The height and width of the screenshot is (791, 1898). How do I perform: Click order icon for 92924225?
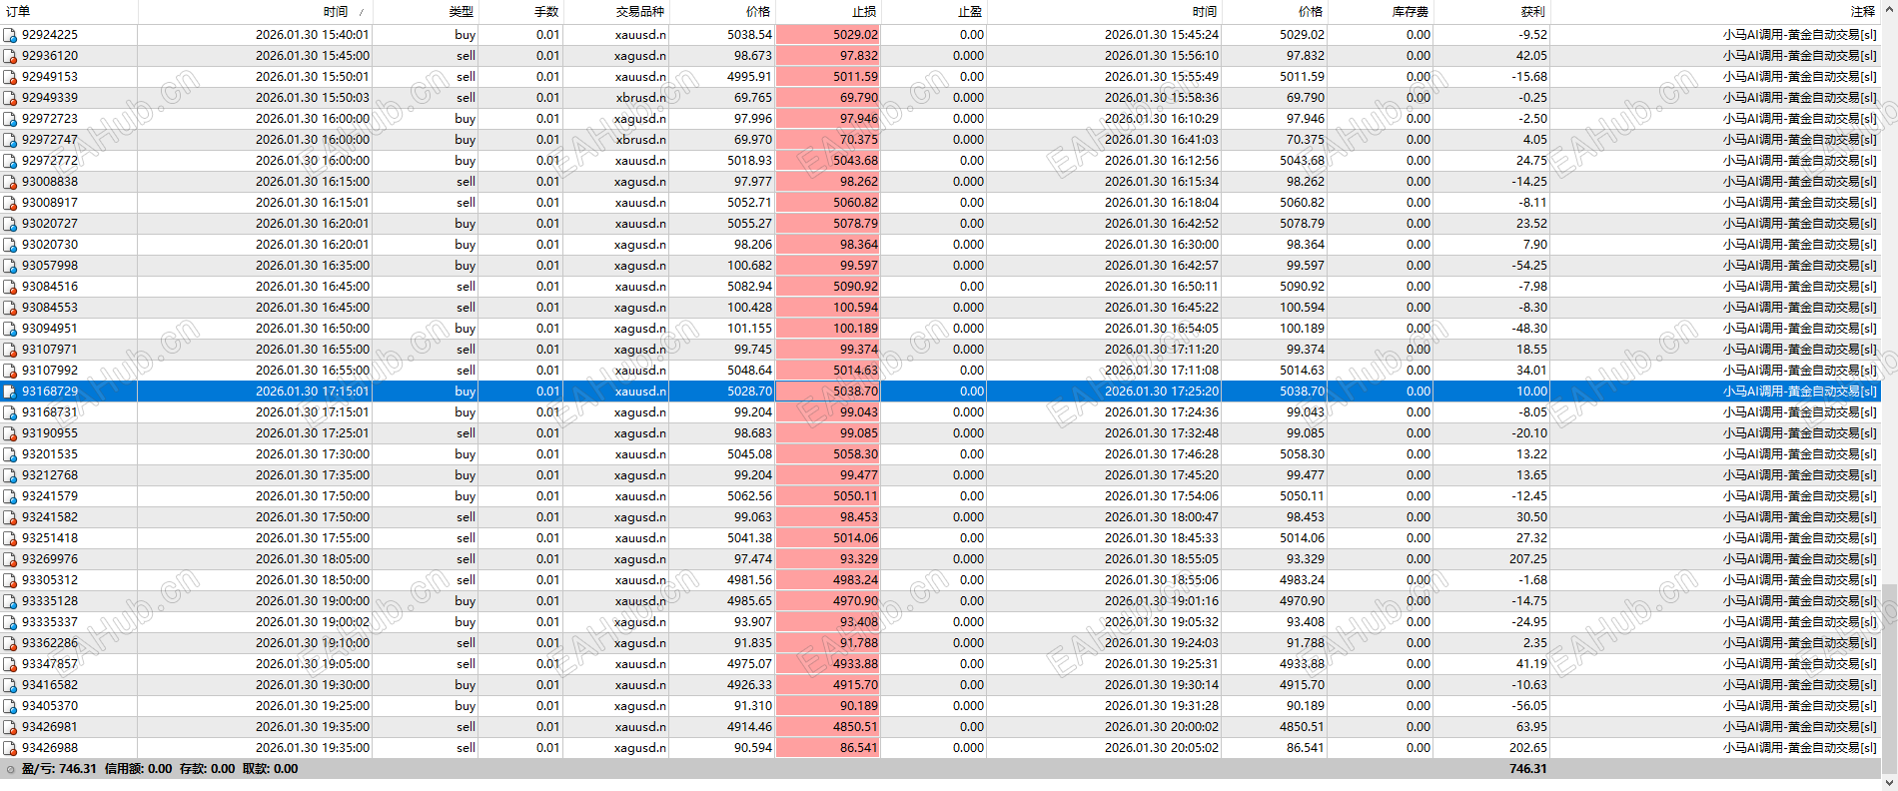click(x=10, y=35)
